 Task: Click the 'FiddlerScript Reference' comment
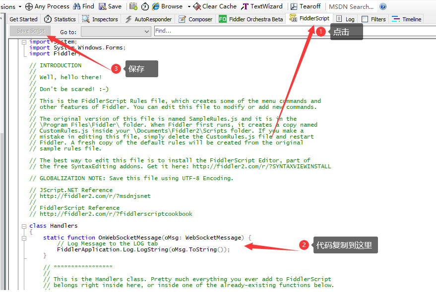coord(74,208)
